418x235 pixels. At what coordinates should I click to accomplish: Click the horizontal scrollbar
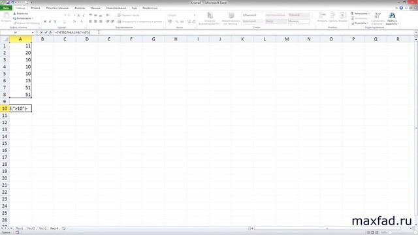tap(327, 228)
